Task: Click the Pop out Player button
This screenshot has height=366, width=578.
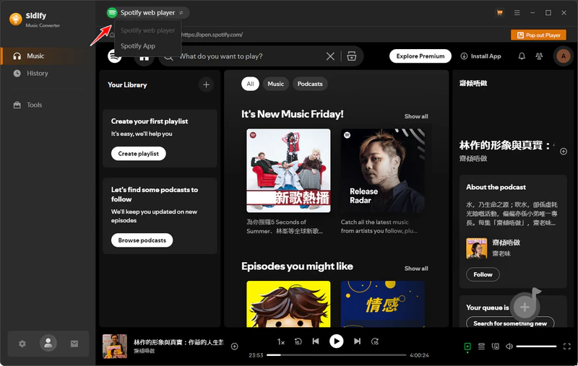Action: pos(538,35)
